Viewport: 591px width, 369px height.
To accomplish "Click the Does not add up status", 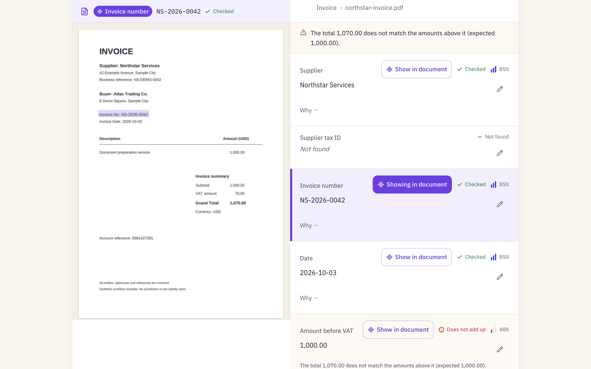I will point(462,330).
